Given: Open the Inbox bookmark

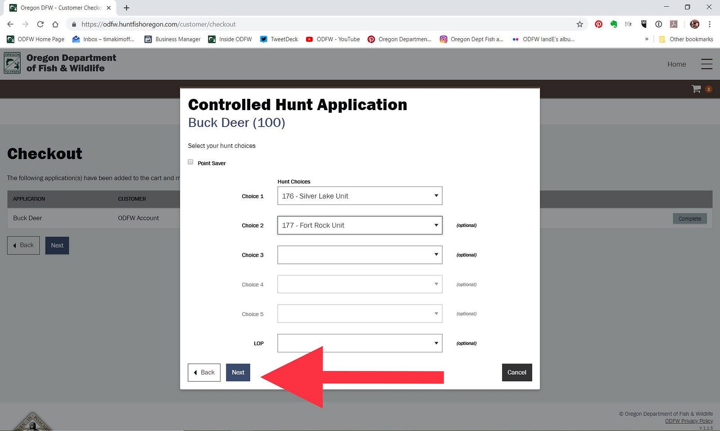Looking at the screenshot, I should 103,39.
